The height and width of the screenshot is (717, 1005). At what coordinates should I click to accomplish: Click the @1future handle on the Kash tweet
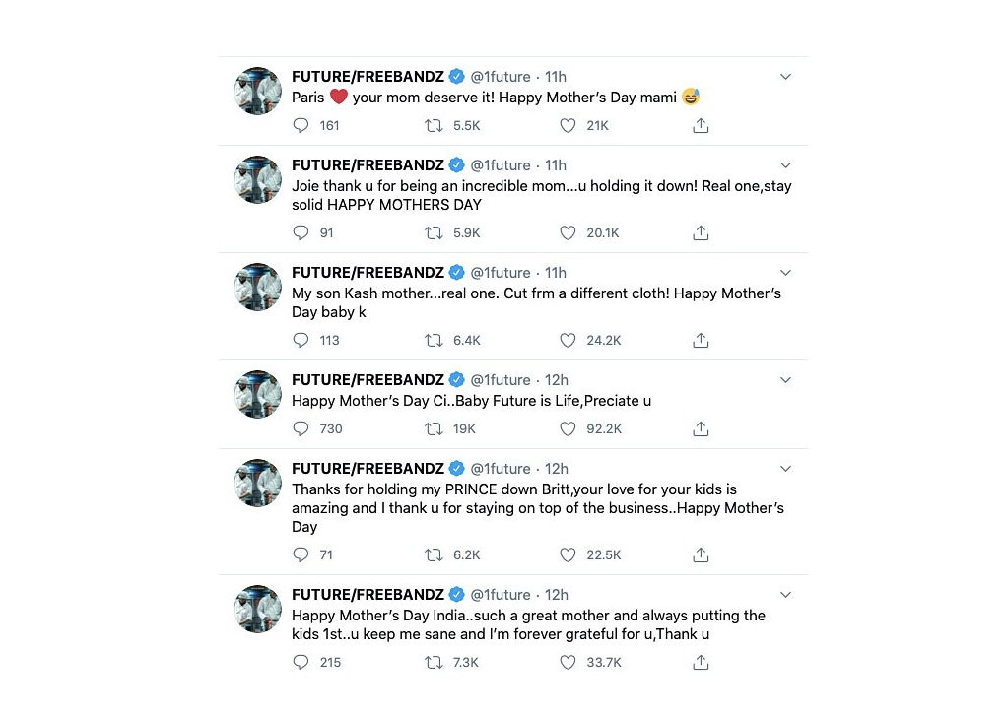tap(501, 273)
